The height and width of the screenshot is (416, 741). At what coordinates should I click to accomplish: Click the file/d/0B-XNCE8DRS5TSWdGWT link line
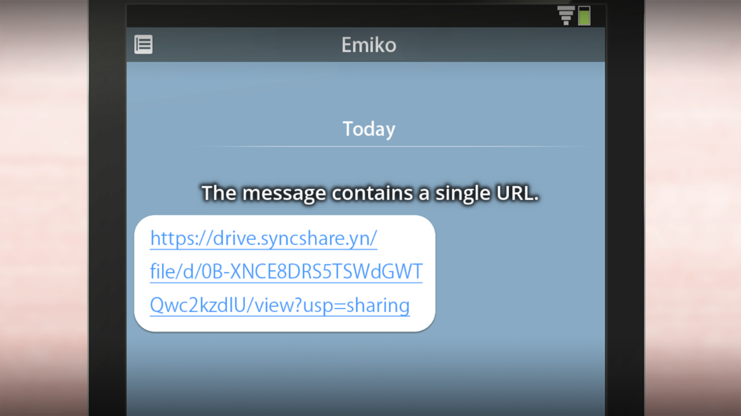tap(286, 272)
